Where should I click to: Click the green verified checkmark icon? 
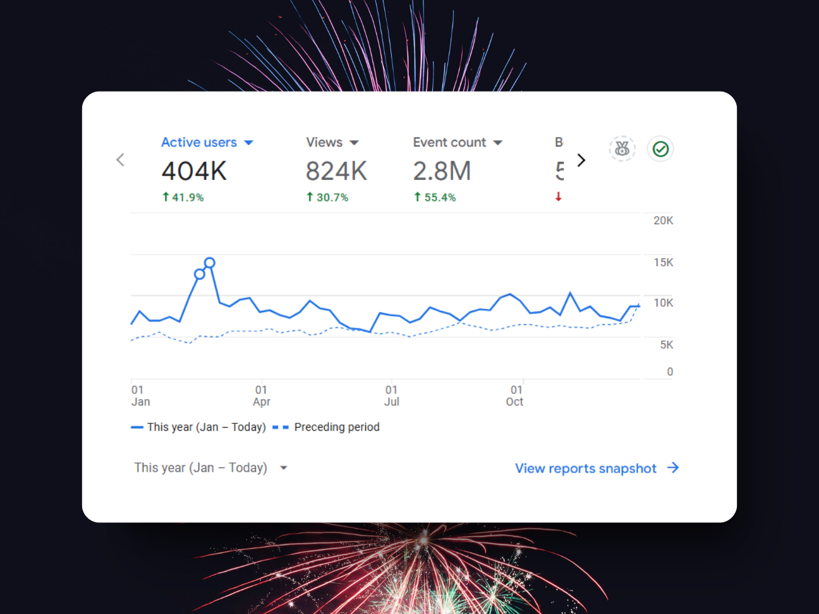click(x=660, y=148)
